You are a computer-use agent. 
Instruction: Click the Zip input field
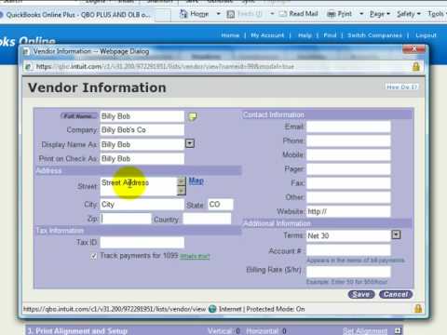(x=126, y=219)
